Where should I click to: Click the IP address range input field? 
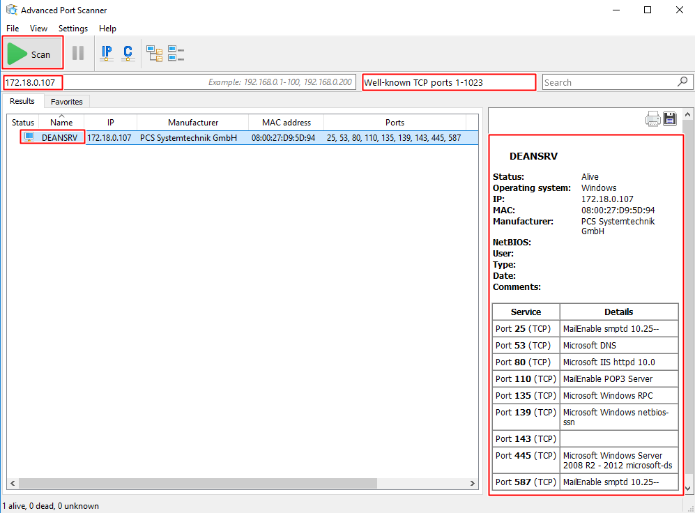[180, 82]
